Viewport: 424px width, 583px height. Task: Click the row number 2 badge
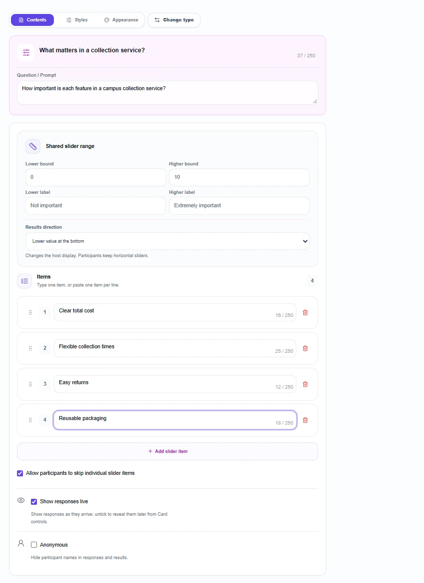click(x=45, y=348)
